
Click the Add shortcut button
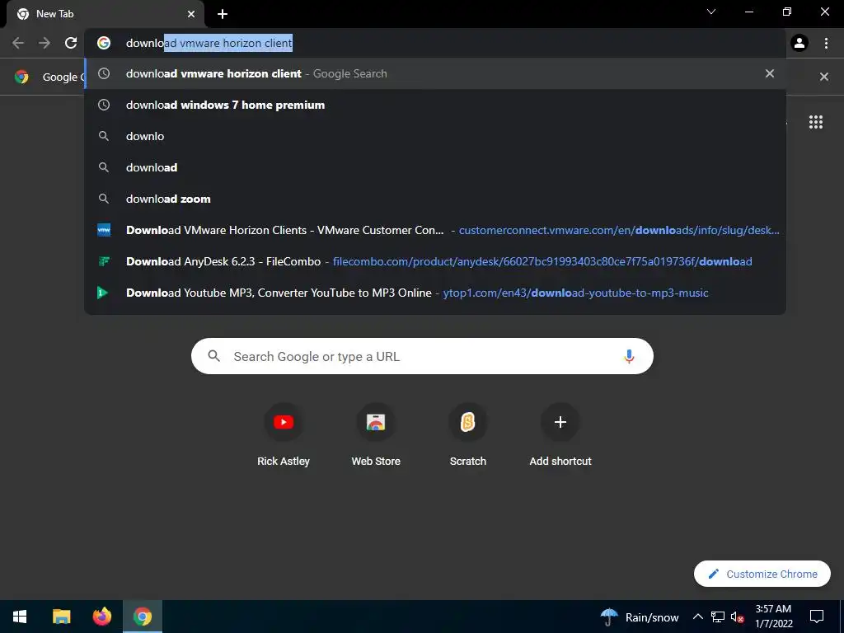pos(560,435)
